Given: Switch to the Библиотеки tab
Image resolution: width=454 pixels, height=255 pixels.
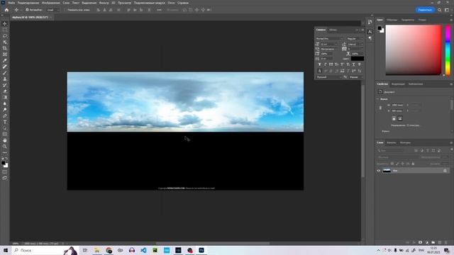Looking at the screenshot, I should (x=416, y=84).
